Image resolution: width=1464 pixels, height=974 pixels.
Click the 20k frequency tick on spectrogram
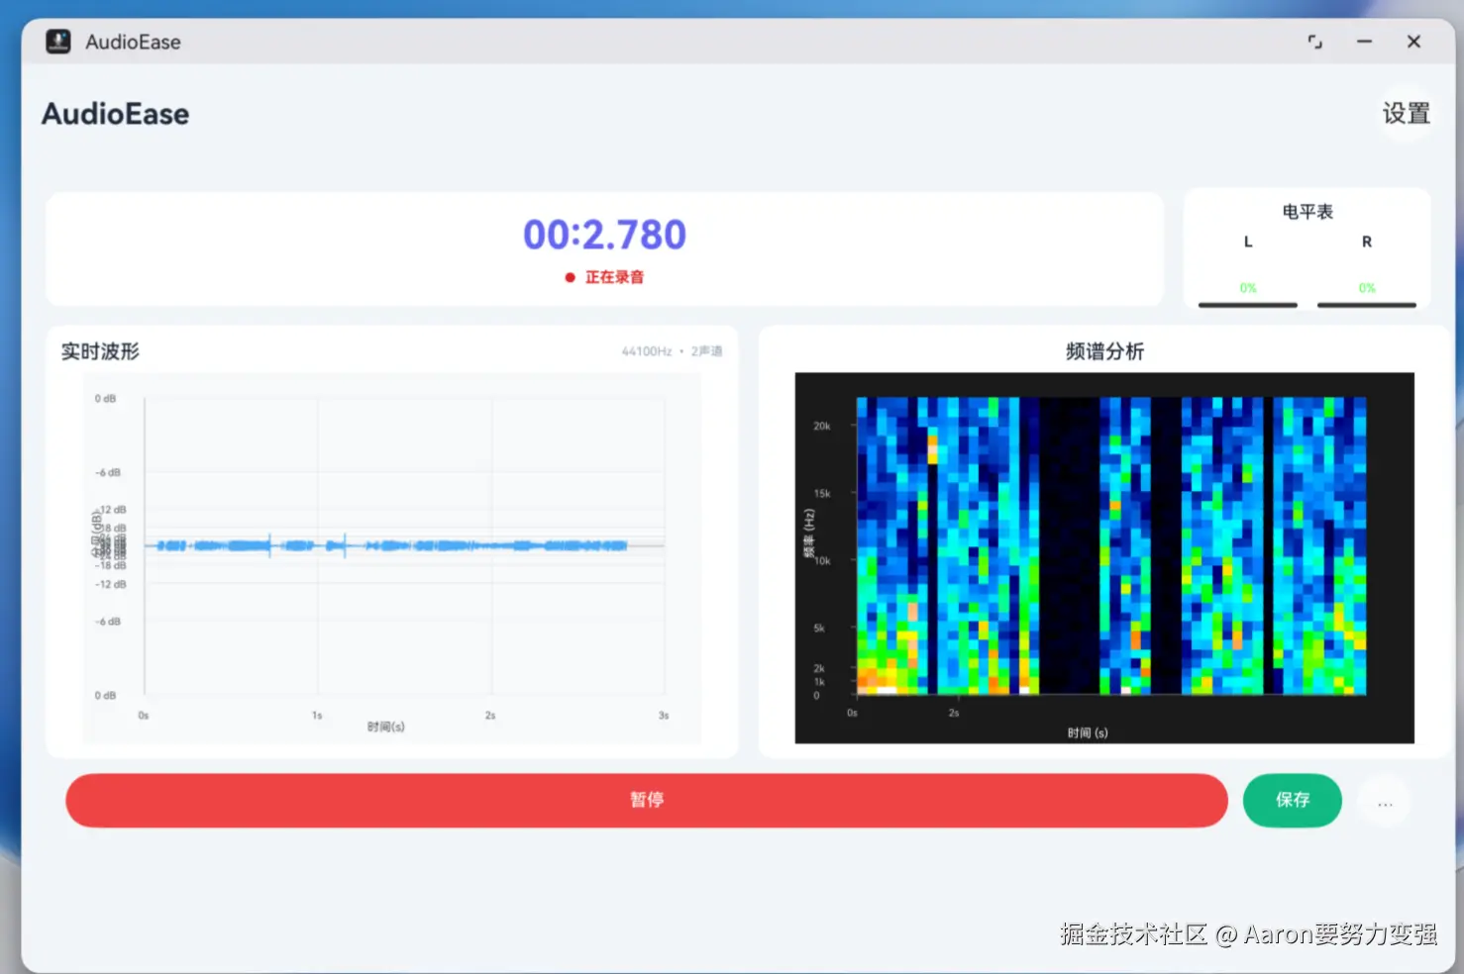[822, 426]
